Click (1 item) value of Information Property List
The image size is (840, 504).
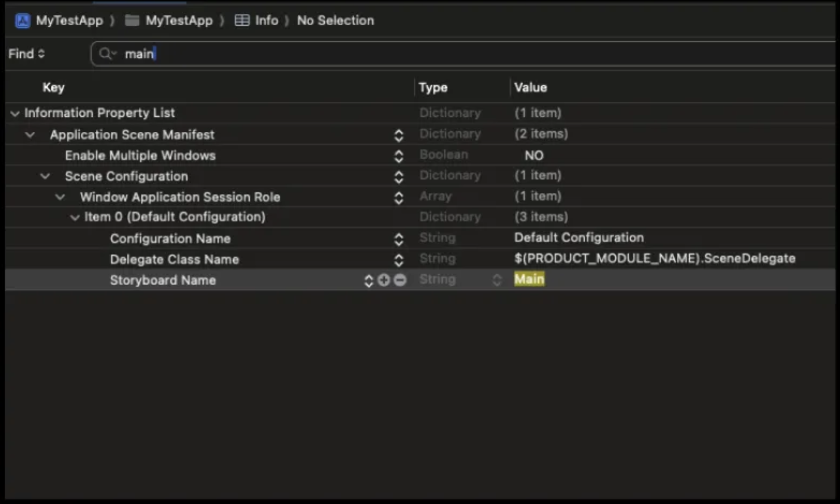[538, 113]
